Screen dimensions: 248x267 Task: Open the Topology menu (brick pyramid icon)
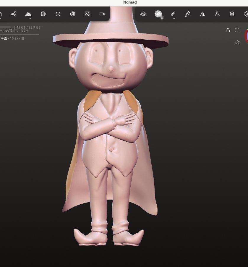[28, 14]
